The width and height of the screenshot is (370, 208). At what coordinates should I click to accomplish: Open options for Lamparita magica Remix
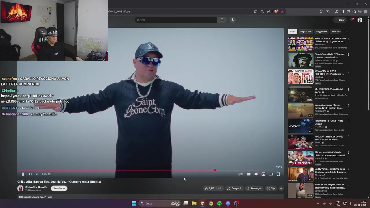click(348, 105)
